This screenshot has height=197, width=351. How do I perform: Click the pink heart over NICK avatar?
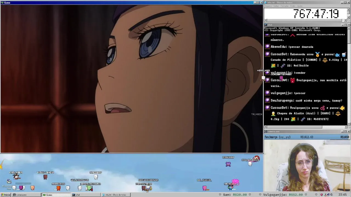[235, 182]
